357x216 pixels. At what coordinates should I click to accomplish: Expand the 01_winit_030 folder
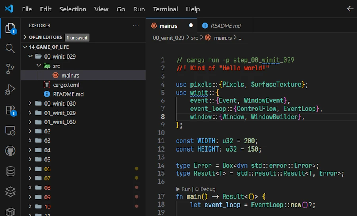pyautogui.click(x=59, y=122)
